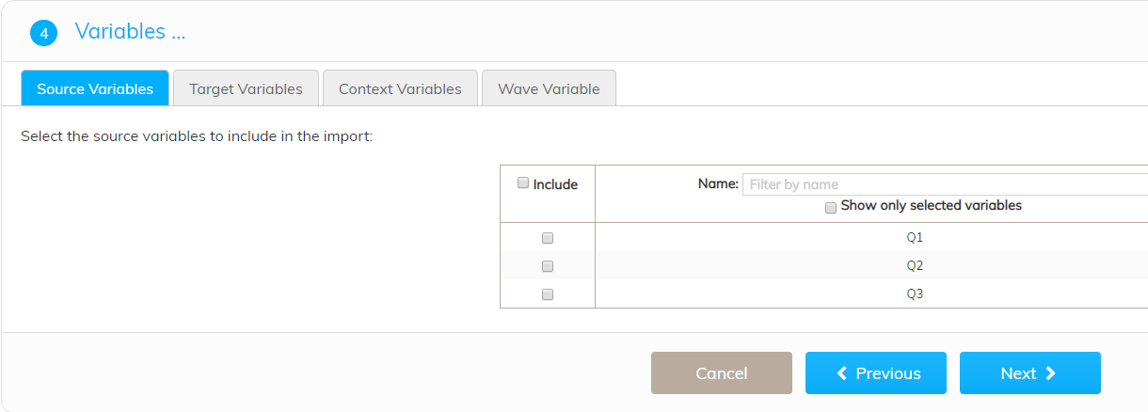
Task: Click the Variables section heading
Action: point(130,31)
